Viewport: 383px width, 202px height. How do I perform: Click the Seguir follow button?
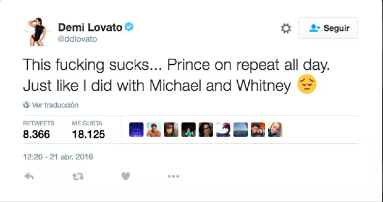click(328, 28)
